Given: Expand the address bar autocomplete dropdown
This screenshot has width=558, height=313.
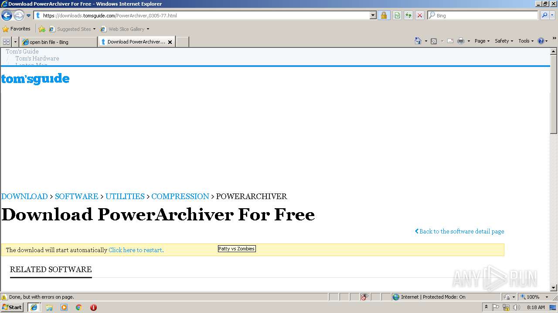Looking at the screenshot, I should 373,16.
